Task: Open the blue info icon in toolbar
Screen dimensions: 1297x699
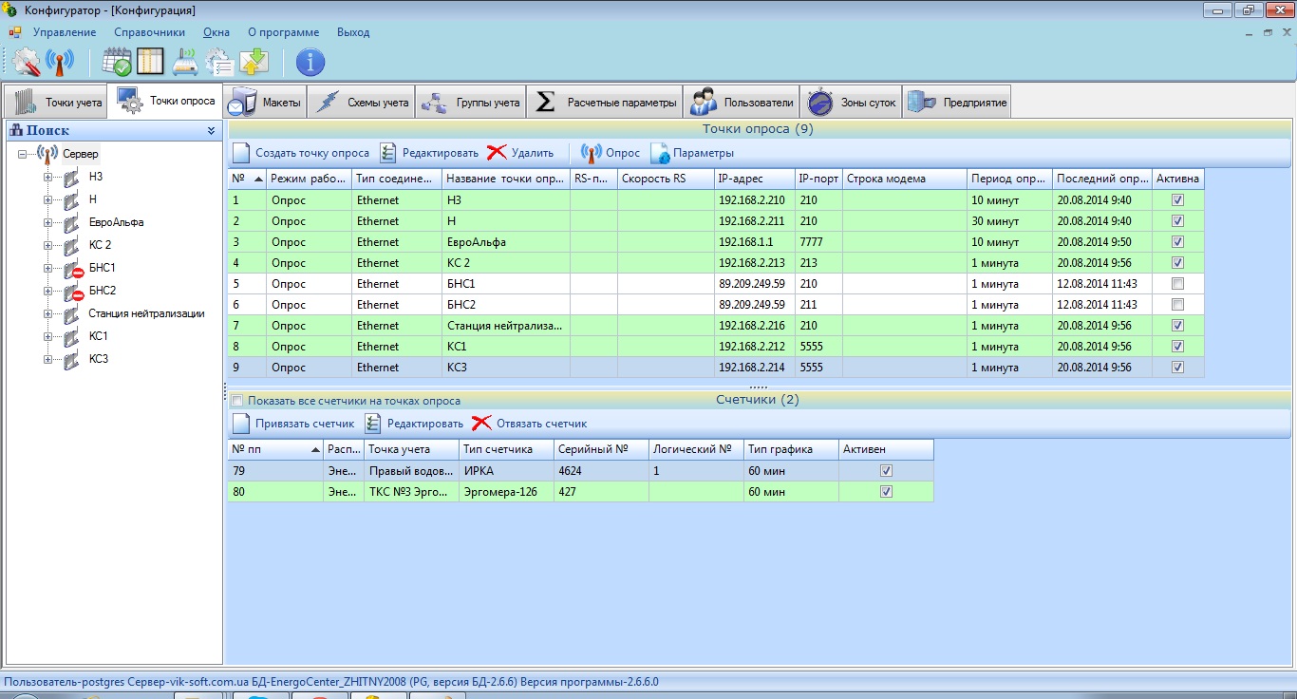Action: coord(310,63)
